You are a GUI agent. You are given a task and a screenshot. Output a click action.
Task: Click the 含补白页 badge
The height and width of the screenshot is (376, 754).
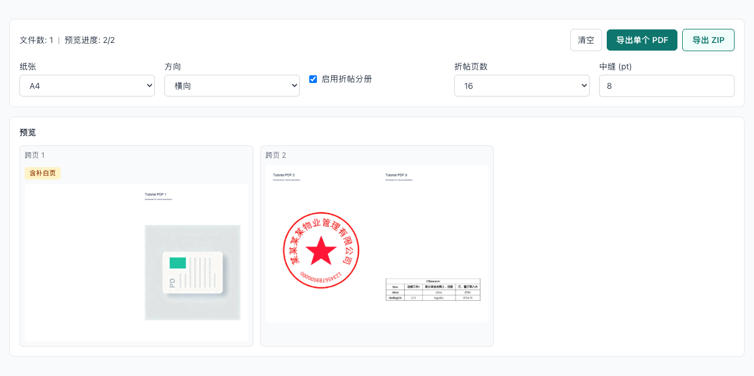(42, 173)
